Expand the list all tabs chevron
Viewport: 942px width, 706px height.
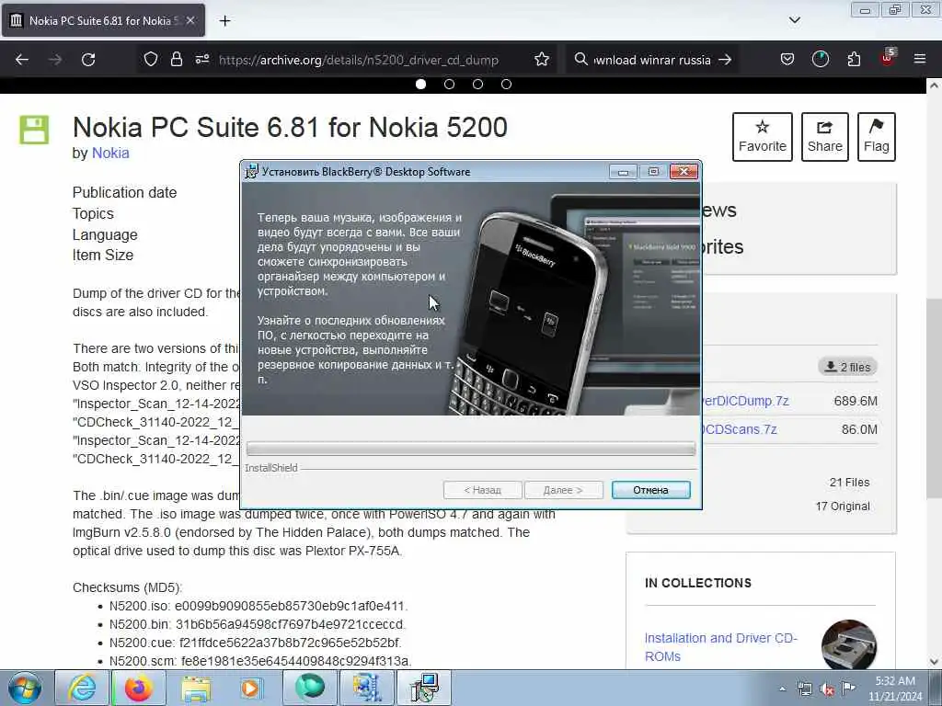pyautogui.click(x=794, y=20)
